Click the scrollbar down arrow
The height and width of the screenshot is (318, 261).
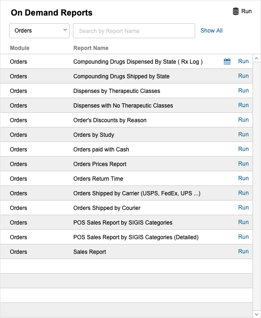point(257,314)
